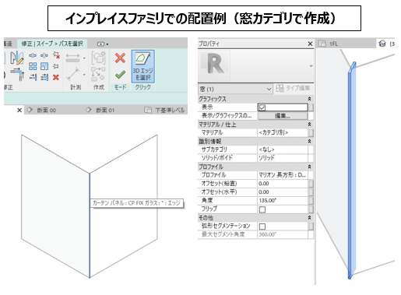Close the プロパティ panel
401x295 pixels.
(310, 44)
